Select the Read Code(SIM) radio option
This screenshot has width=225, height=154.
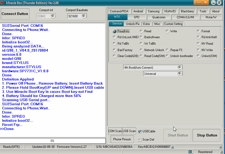(141, 56)
